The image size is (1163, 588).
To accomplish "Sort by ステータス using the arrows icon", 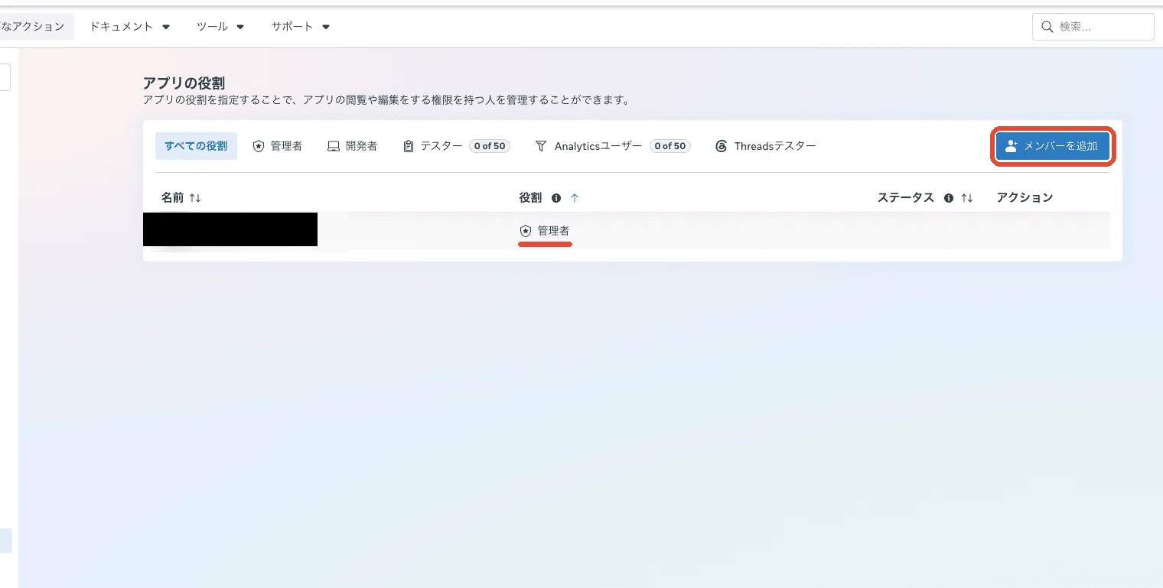I will point(967,198).
